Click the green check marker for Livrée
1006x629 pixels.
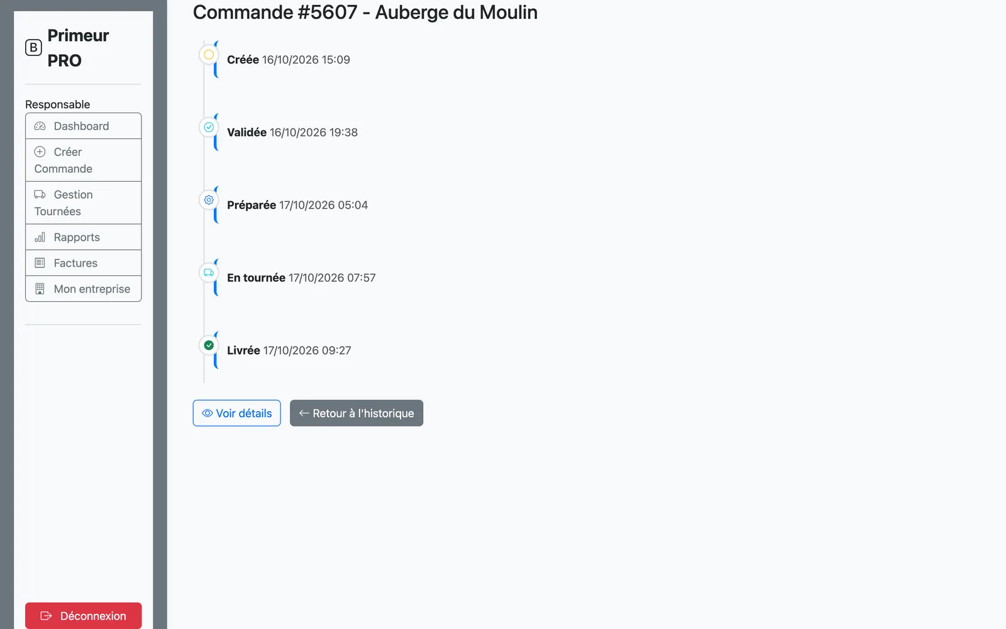(209, 345)
